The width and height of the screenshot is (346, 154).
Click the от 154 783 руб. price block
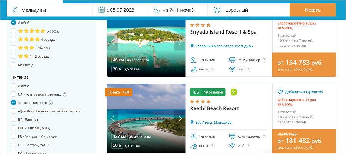(304, 64)
